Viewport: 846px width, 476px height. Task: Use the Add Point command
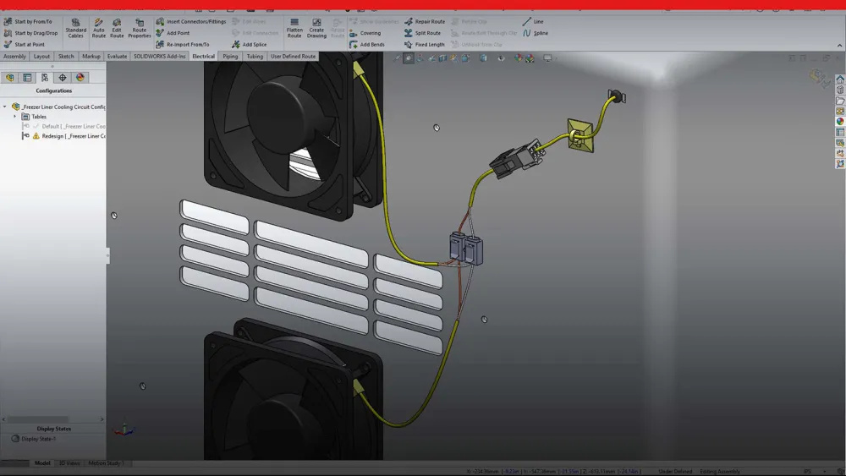coord(173,33)
